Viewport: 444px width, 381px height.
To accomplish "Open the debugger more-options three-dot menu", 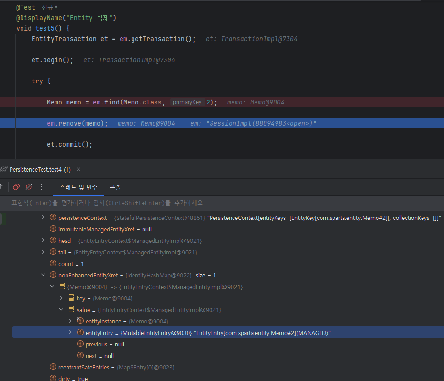I will click(x=41, y=187).
